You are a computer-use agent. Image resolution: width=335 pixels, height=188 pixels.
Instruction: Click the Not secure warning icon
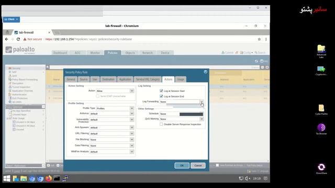25,39
